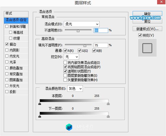
Task: Enable the 纹理 checkbox
Action: [x=10, y=38]
